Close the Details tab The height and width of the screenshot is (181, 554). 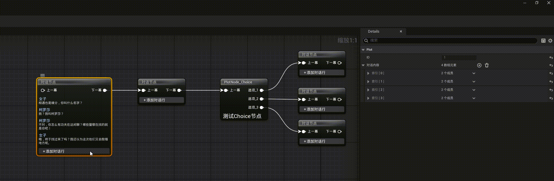point(401,32)
